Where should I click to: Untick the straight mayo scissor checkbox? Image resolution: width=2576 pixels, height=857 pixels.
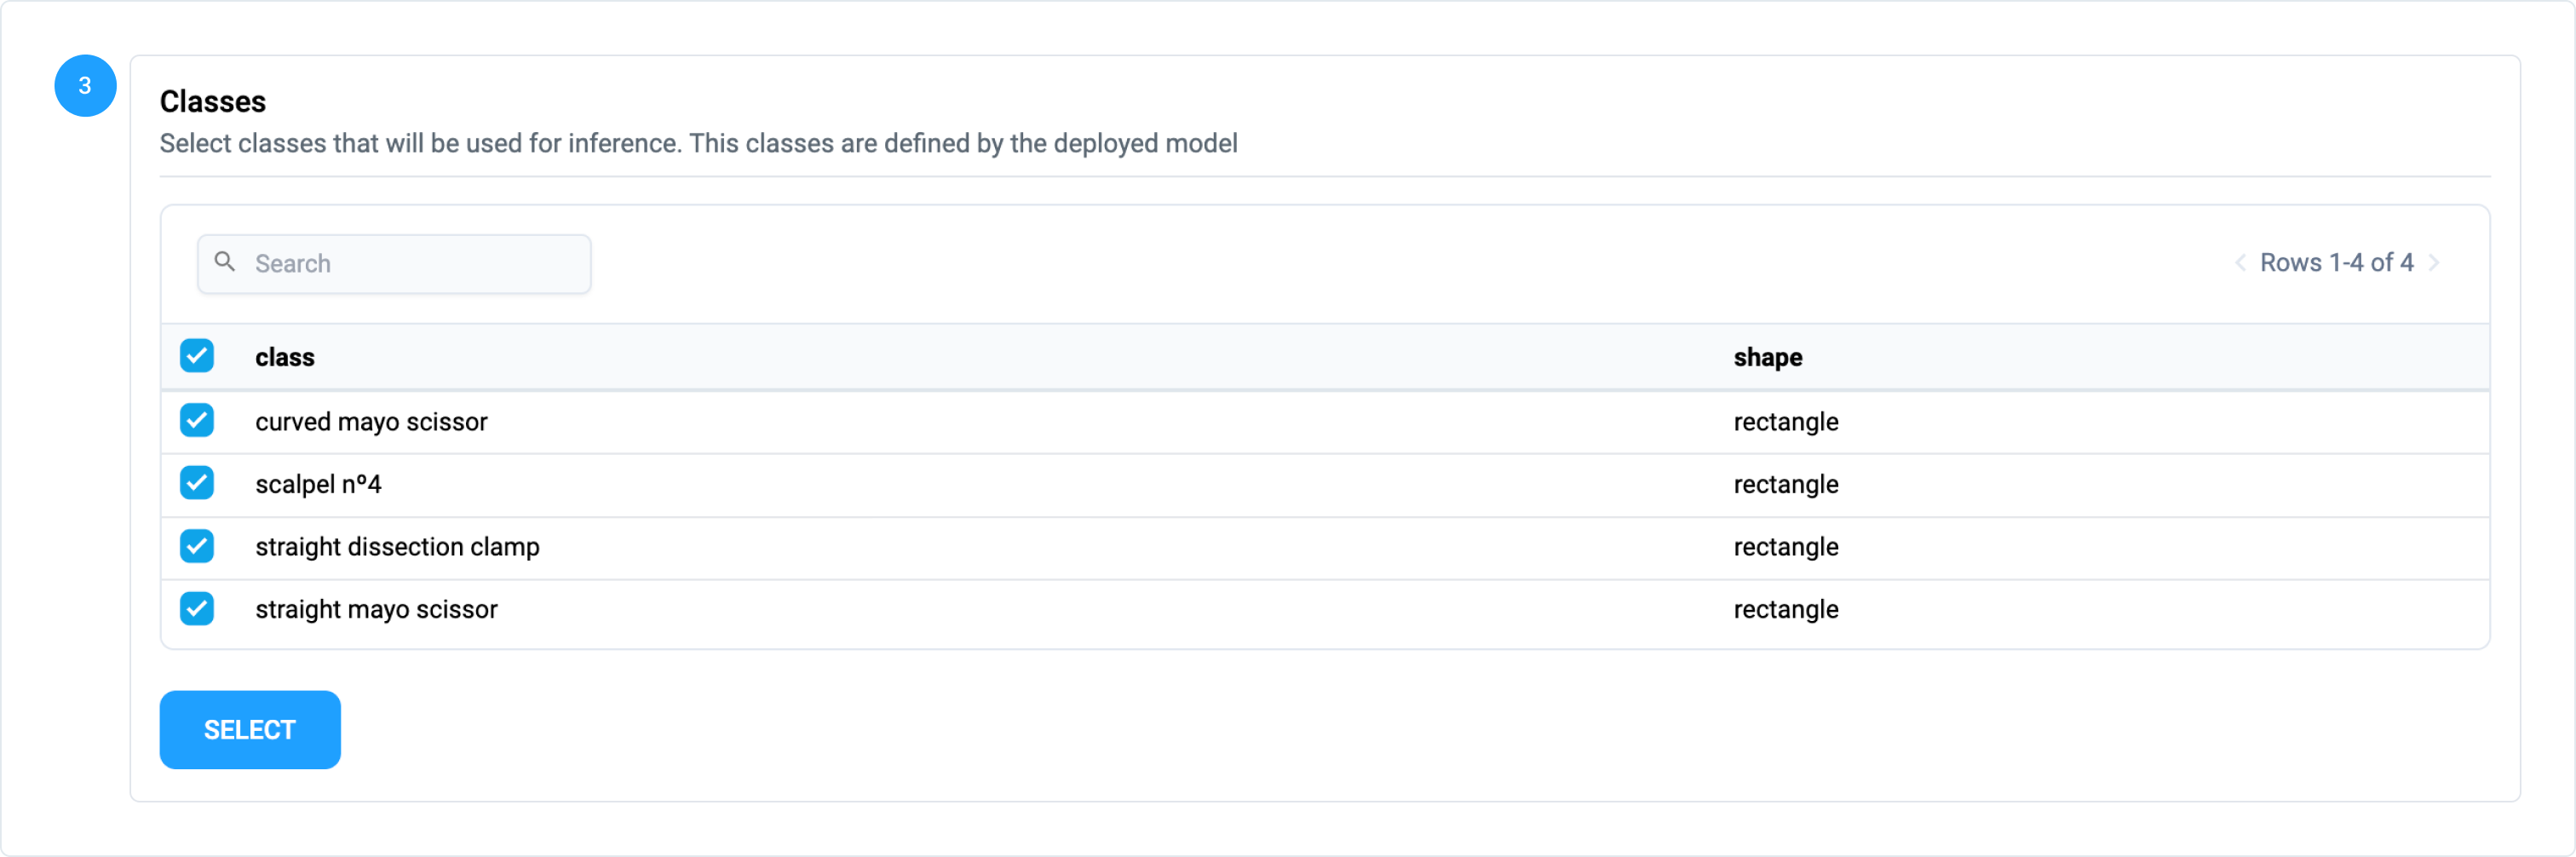point(197,608)
